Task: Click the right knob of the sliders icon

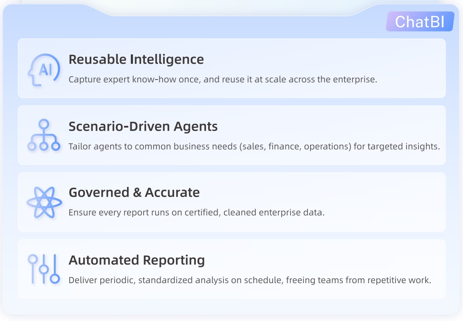Action: point(55,278)
